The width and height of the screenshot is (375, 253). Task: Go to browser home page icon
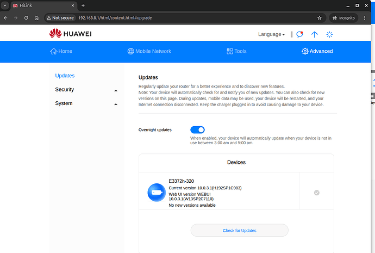tap(36, 17)
